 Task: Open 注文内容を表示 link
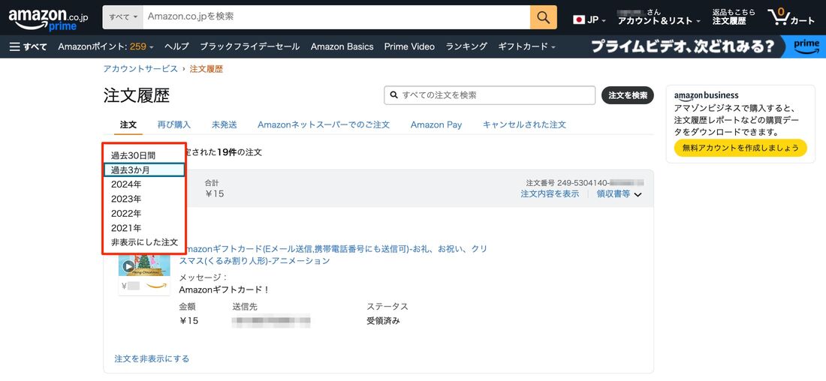(550, 194)
